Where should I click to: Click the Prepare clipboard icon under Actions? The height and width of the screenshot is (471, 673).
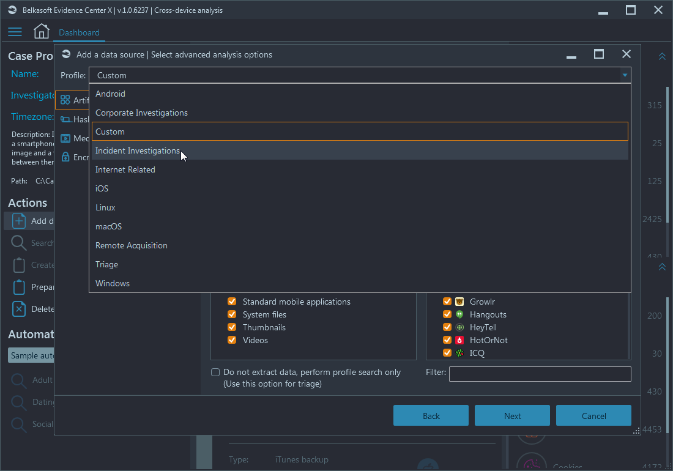pyautogui.click(x=19, y=287)
